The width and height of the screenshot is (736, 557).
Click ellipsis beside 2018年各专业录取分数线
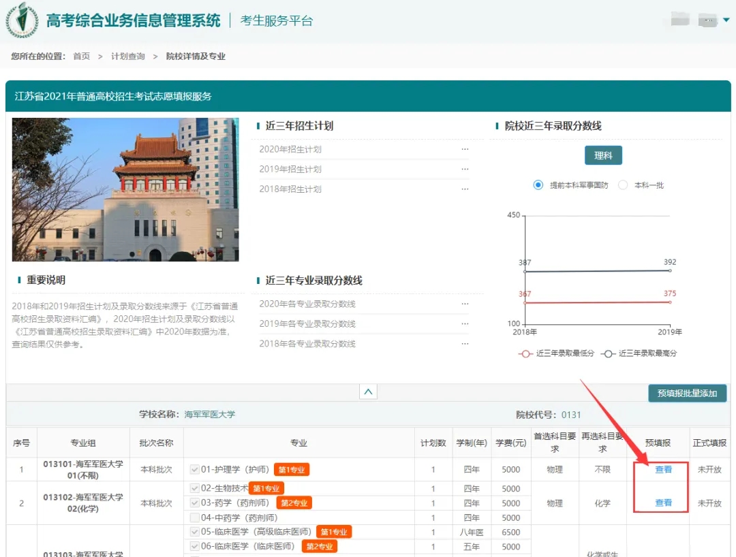[x=465, y=344]
